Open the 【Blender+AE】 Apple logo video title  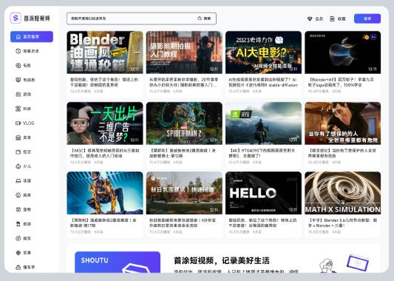tap(341, 82)
